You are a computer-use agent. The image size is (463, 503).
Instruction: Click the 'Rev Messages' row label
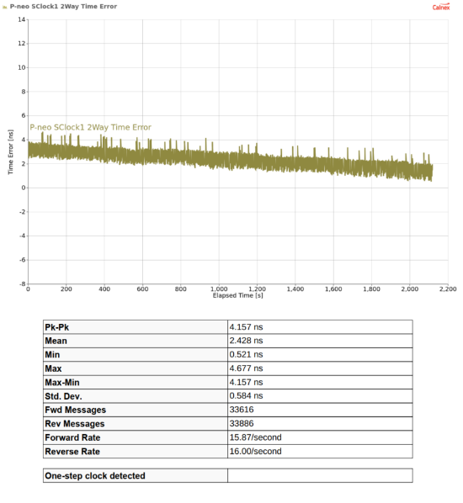click(x=75, y=424)
